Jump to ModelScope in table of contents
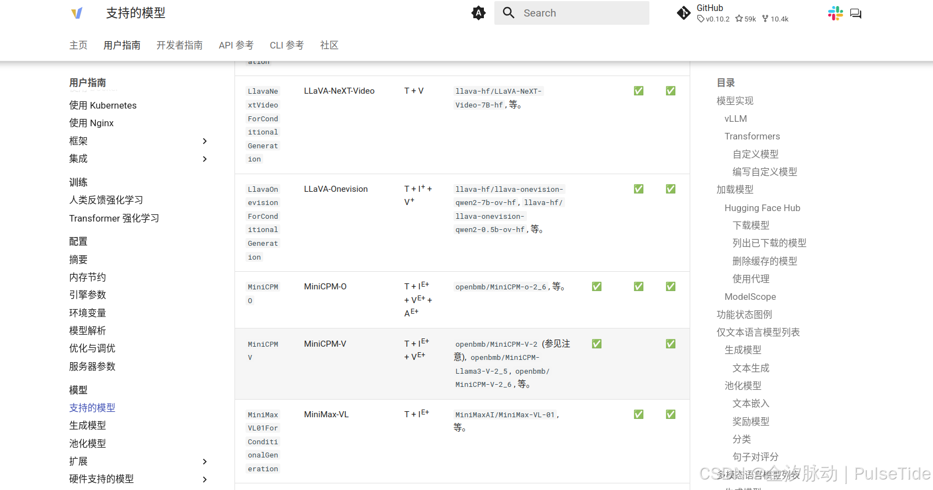 click(750, 297)
